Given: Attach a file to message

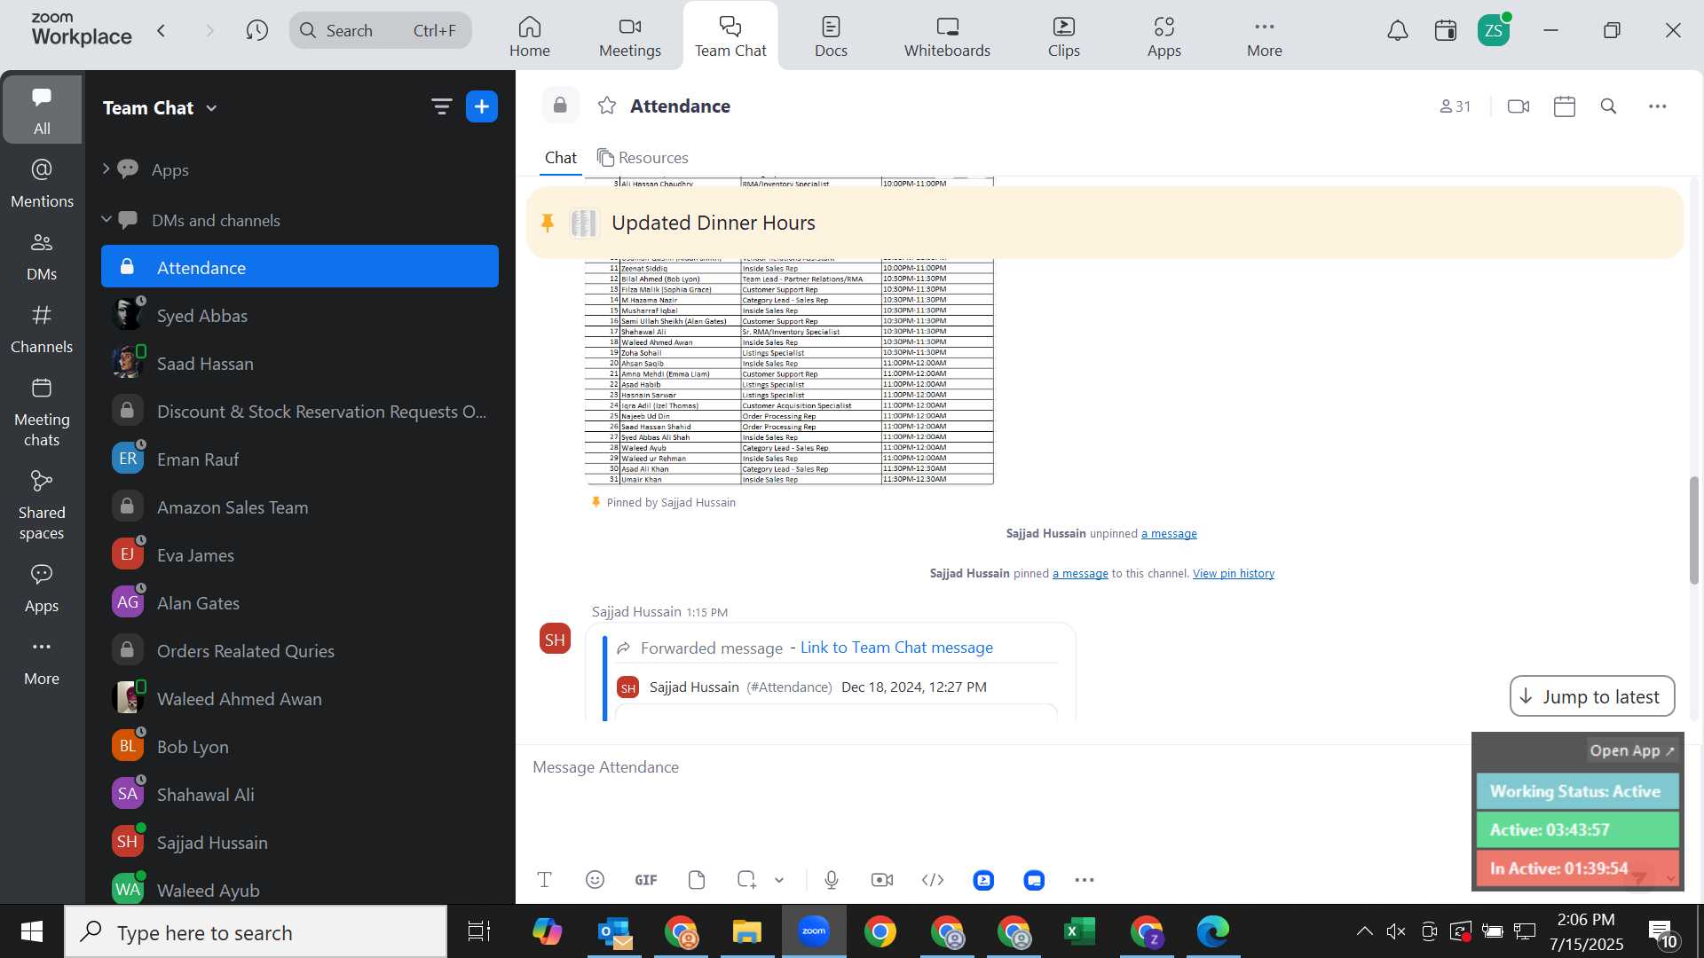Looking at the screenshot, I should [x=697, y=880].
